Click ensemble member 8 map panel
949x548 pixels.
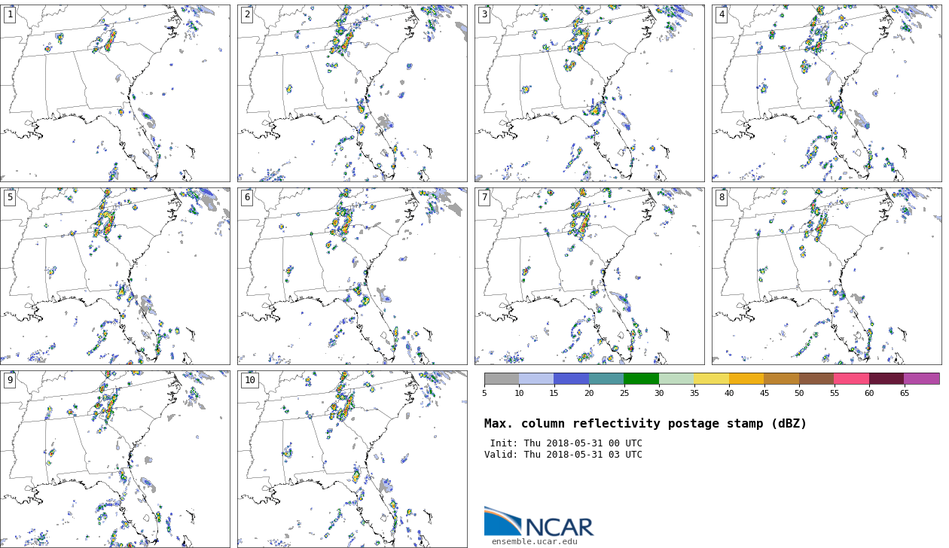pyautogui.click(x=826, y=276)
